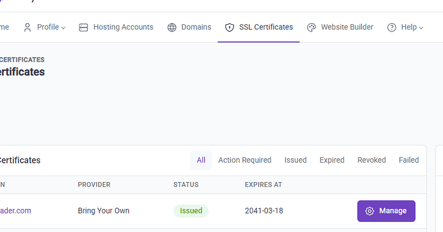Screen dimensions: 443x232
Task: Click the Profile person icon
Action: pyautogui.click(x=28, y=28)
